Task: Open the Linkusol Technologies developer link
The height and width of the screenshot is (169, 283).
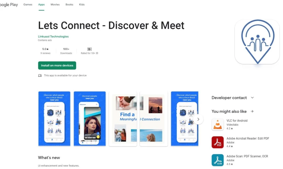Action: (53, 37)
